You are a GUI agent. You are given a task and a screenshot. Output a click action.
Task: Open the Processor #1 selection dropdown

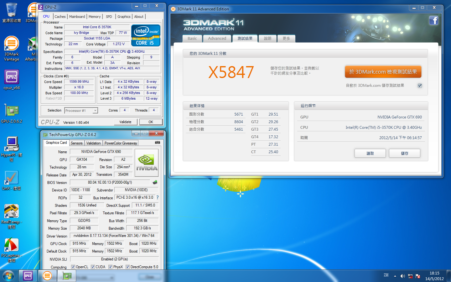81,111
